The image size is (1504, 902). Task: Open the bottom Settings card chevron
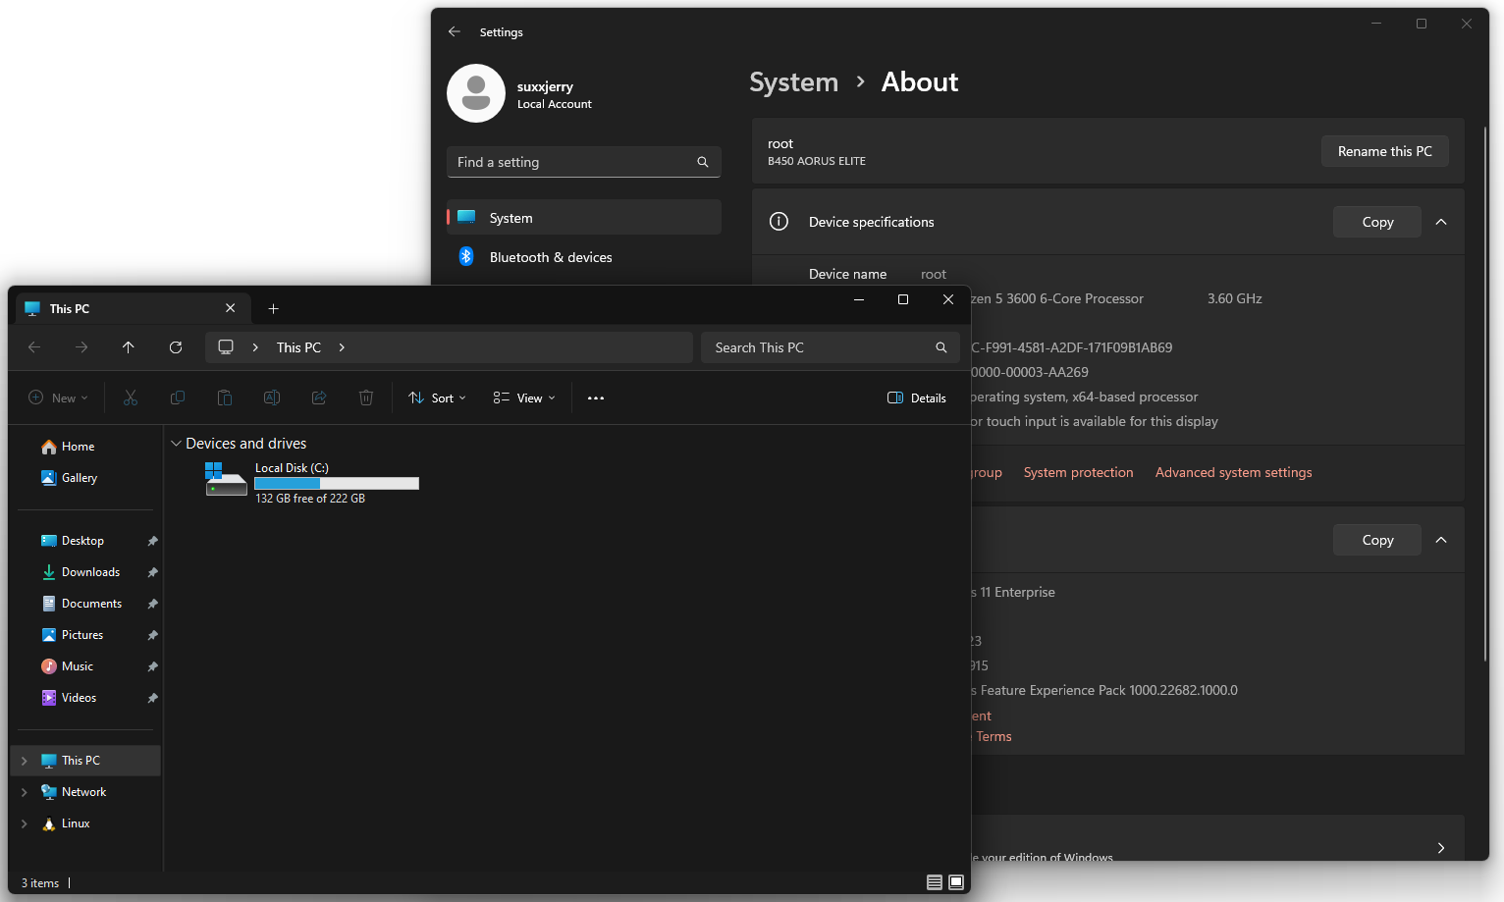[x=1441, y=848]
